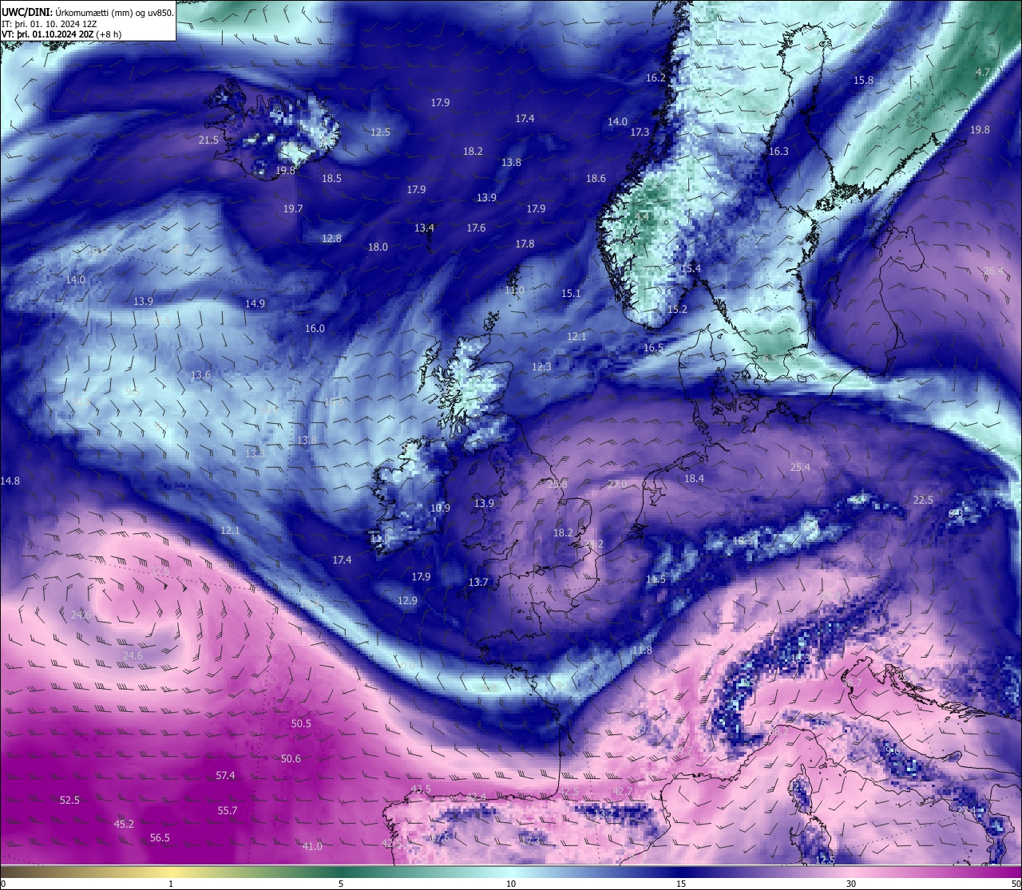Click the 14.8 value at the map edge

(10, 481)
